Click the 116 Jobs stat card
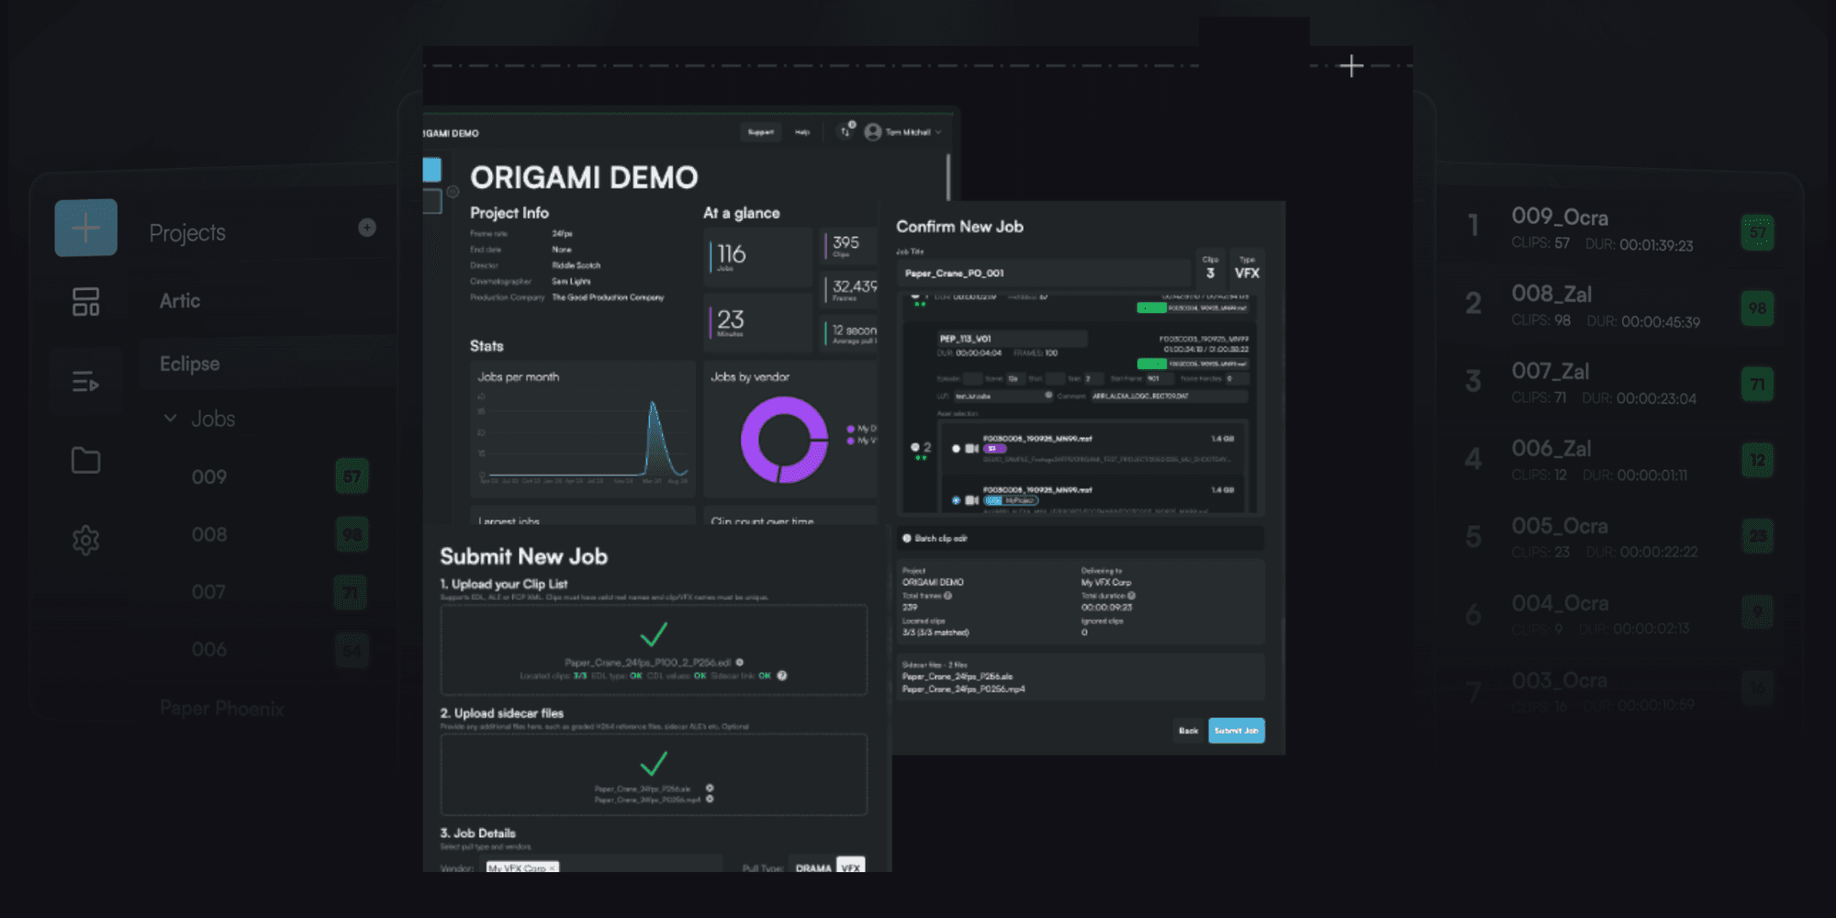The width and height of the screenshot is (1836, 918). [758, 257]
